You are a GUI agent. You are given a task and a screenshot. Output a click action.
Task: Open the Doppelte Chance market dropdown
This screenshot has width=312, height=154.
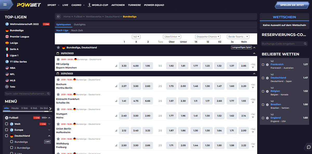[208, 37]
